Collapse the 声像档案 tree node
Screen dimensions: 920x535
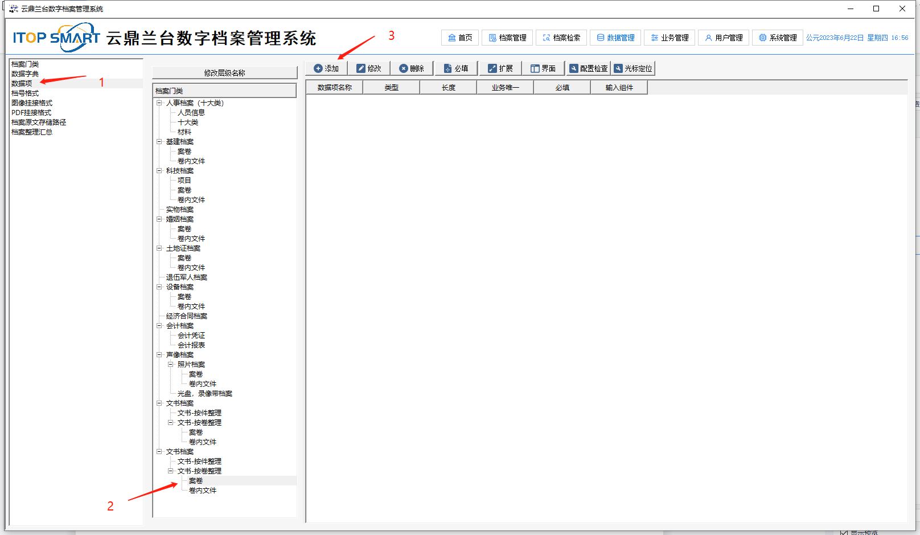(159, 355)
